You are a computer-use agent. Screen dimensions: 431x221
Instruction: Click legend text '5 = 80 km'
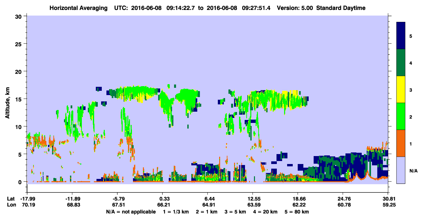click(297, 212)
